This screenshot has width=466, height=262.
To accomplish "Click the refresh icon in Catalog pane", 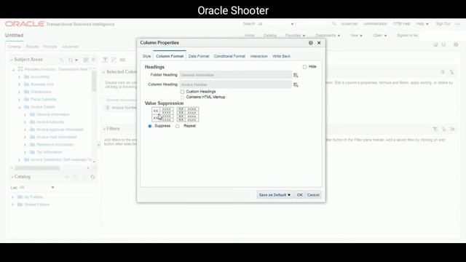I will click(x=92, y=177).
